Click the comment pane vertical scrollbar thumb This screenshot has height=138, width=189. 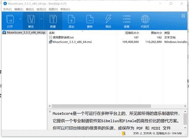click(x=185, y=119)
